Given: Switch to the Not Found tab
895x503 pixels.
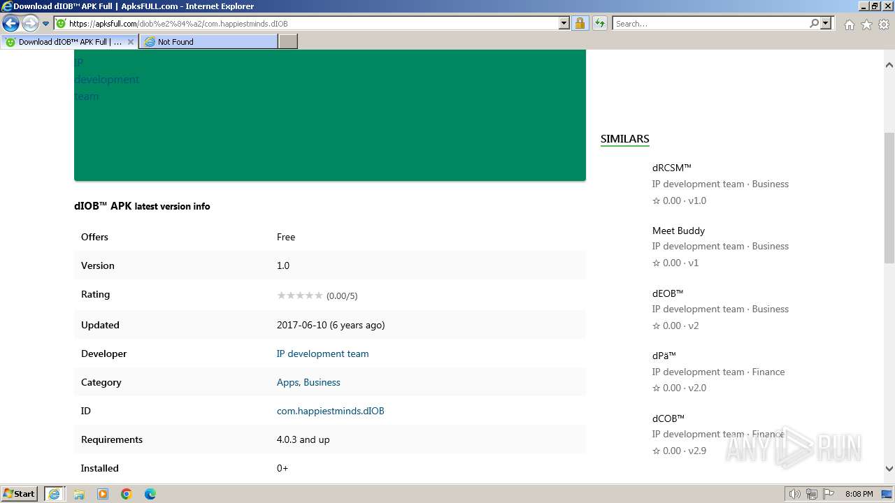Looking at the screenshot, I should coord(208,42).
